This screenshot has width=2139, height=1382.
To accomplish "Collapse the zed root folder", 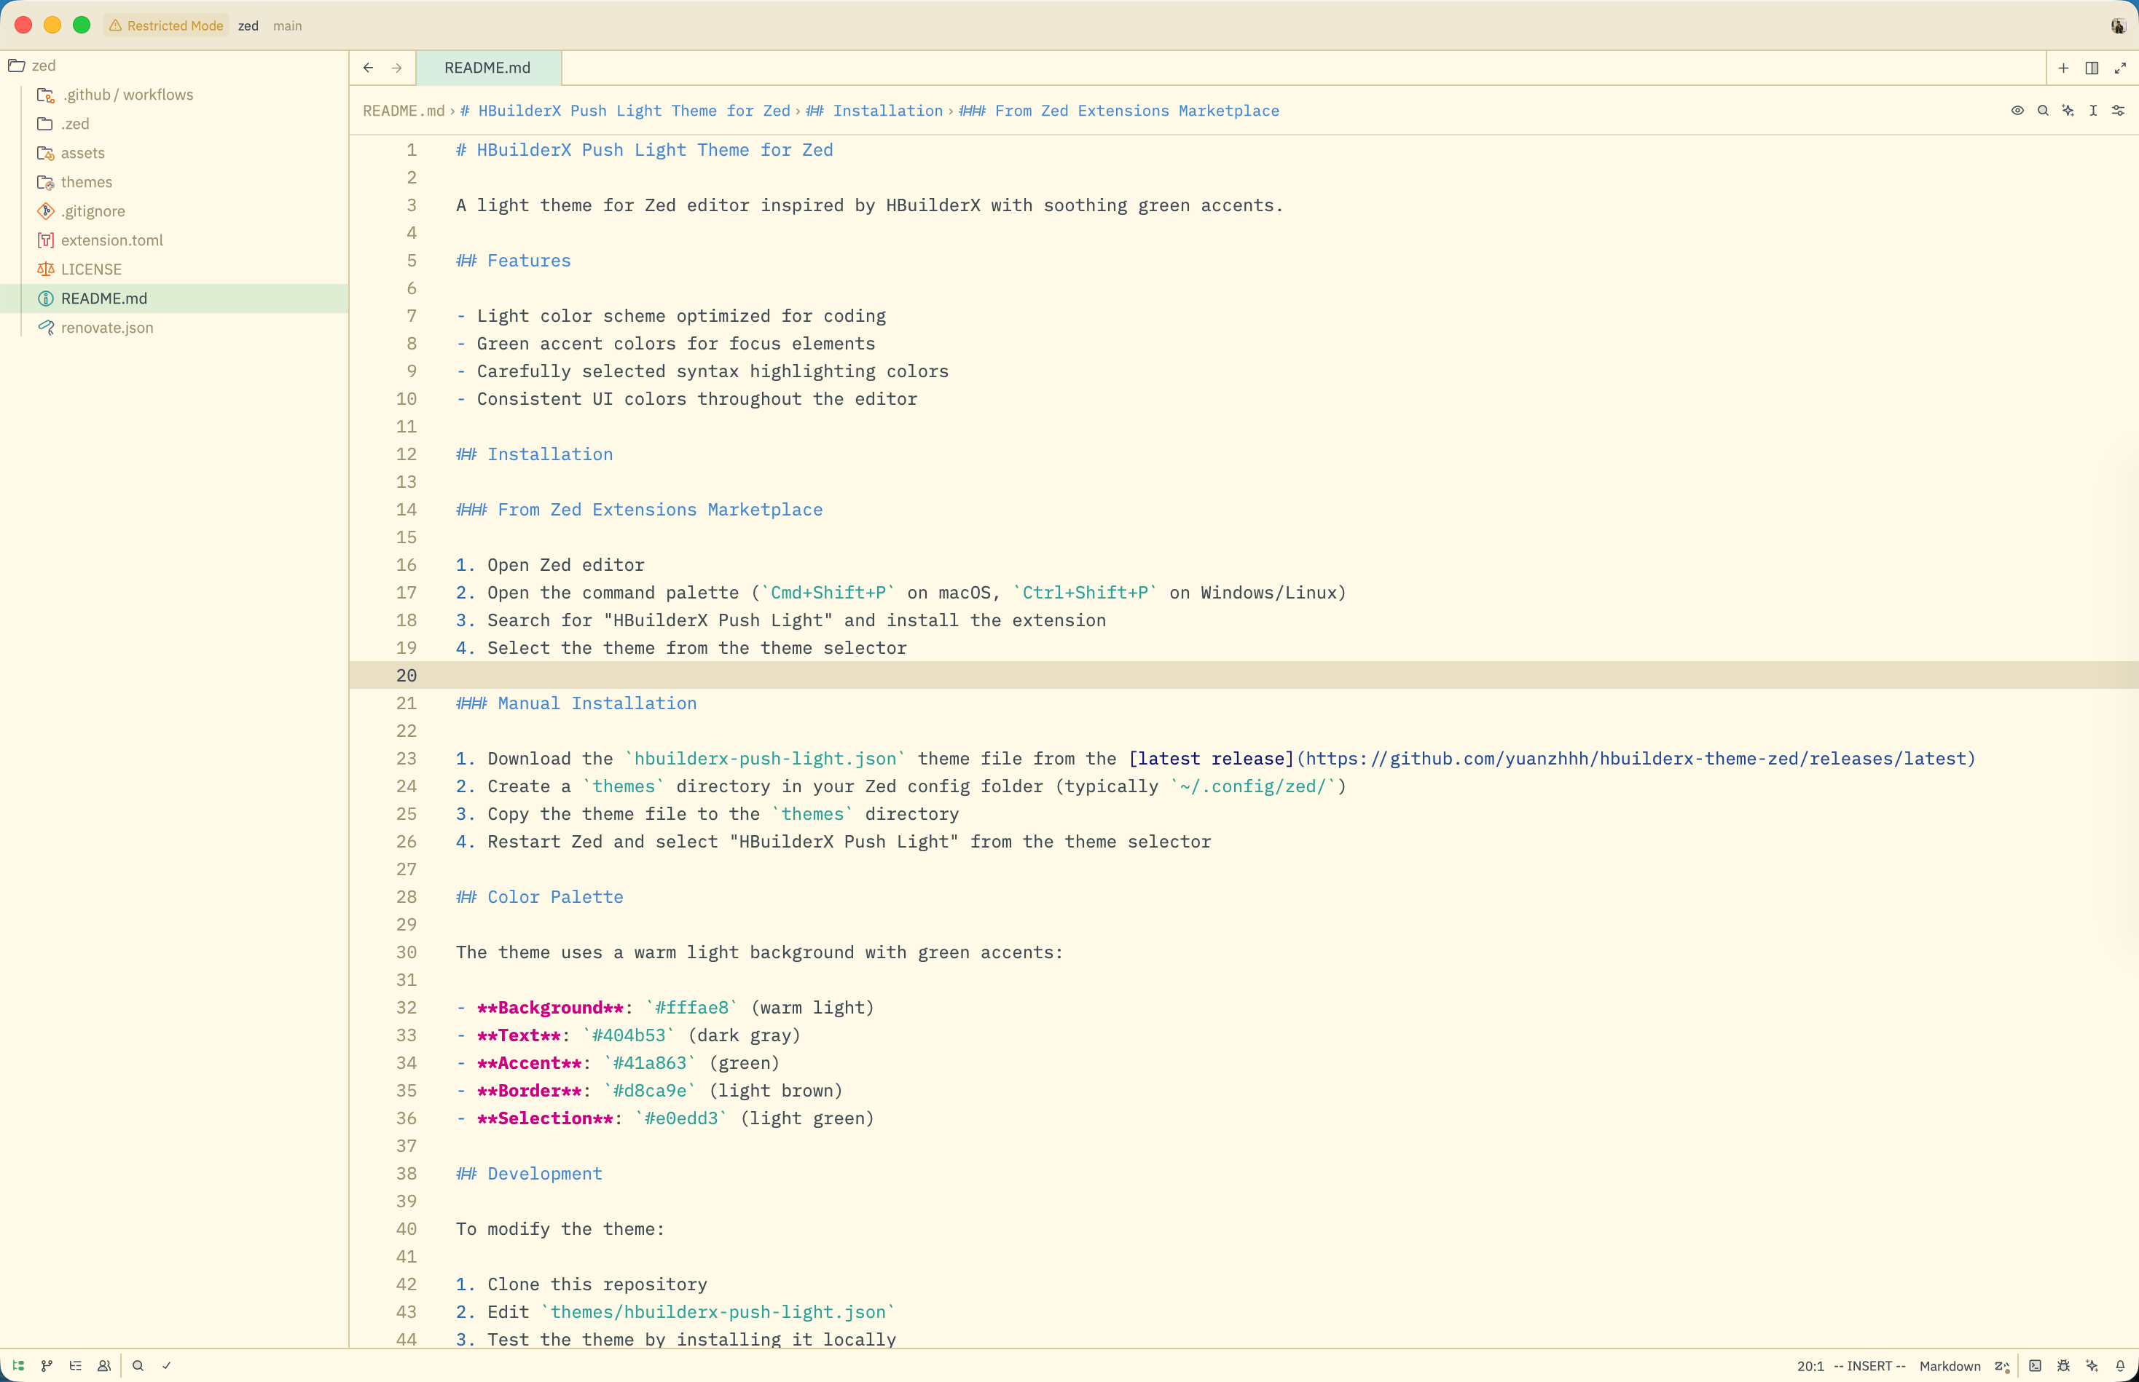I will coord(174,66).
